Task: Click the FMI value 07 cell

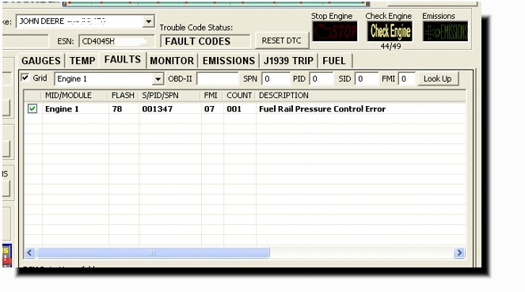Action: (212, 109)
